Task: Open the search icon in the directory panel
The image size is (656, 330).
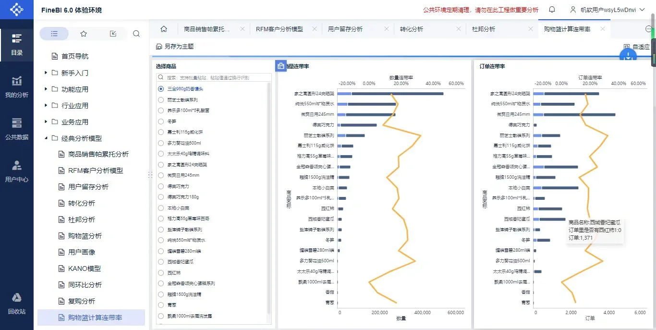Action: (136, 33)
